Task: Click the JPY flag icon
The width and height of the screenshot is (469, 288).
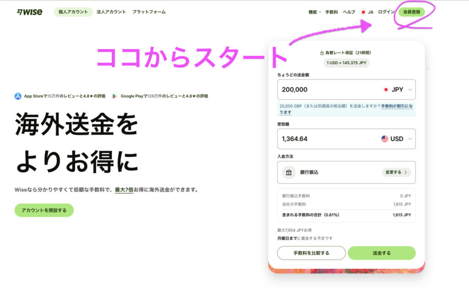Action: click(386, 90)
